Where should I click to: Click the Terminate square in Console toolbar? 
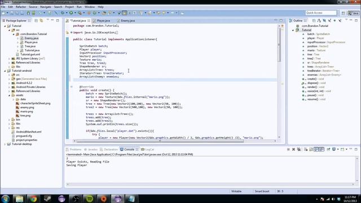[288, 149]
